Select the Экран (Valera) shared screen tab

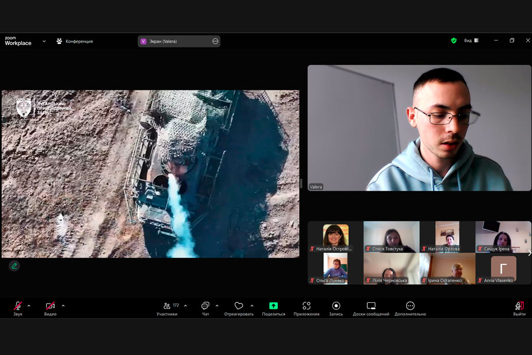pyautogui.click(x=179, y=41)
